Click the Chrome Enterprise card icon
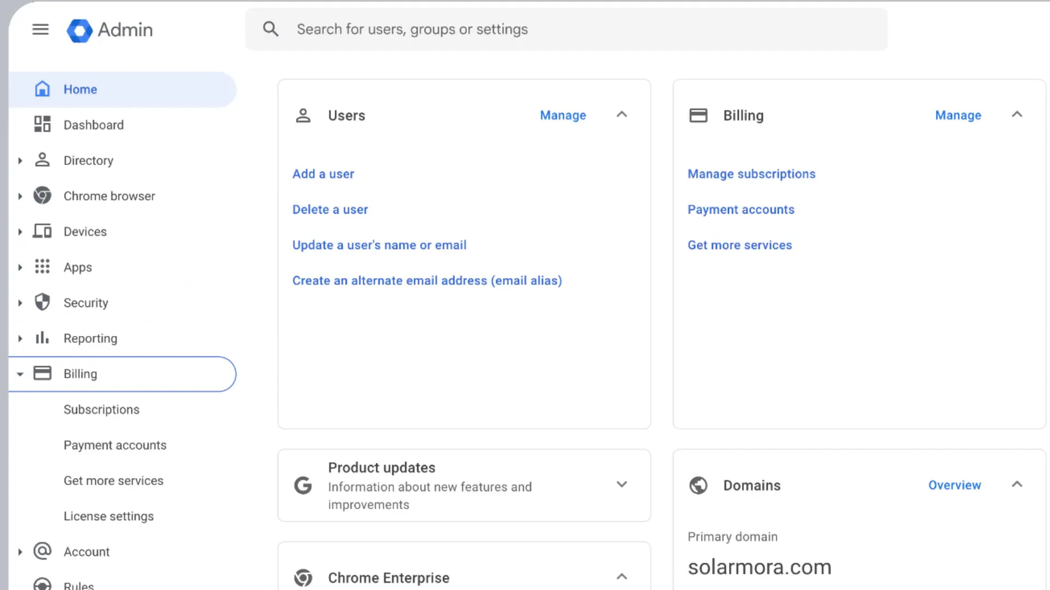1050x590 pixels. coord(303,577)
